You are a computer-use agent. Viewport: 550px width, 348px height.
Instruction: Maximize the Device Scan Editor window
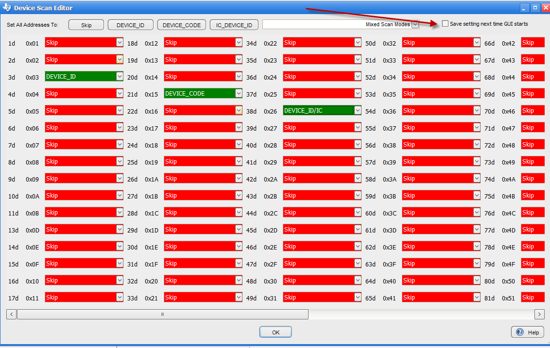(x=535, y=7)
